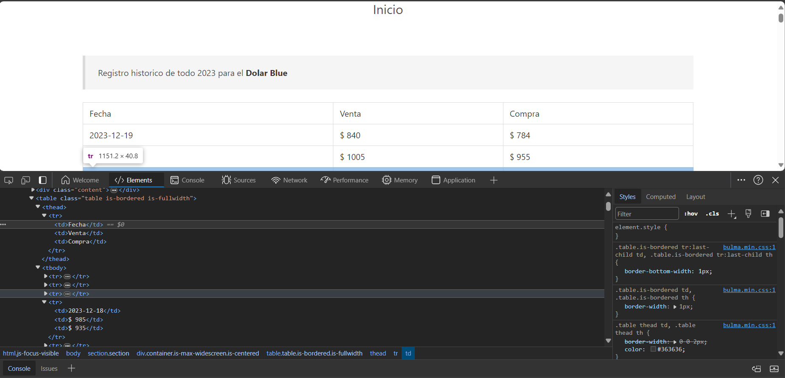The width and height of the screenshot is (785, 378).
Task: Click the 2023-12-19 cell in page table
Action: coord(208,135)
